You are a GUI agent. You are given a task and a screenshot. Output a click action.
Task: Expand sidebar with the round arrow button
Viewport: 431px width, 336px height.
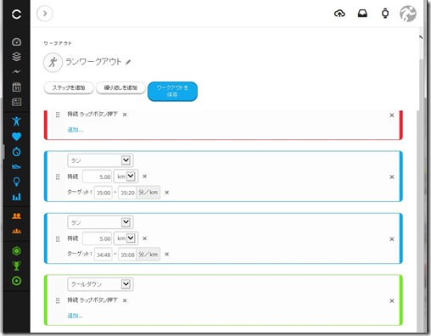click(45, 14)
